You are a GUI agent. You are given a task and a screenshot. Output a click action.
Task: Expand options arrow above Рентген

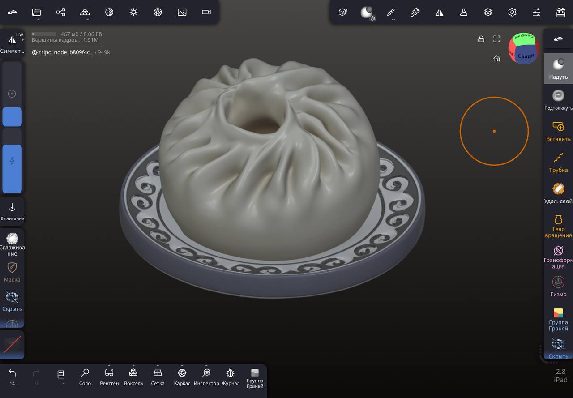pos(109,365)
